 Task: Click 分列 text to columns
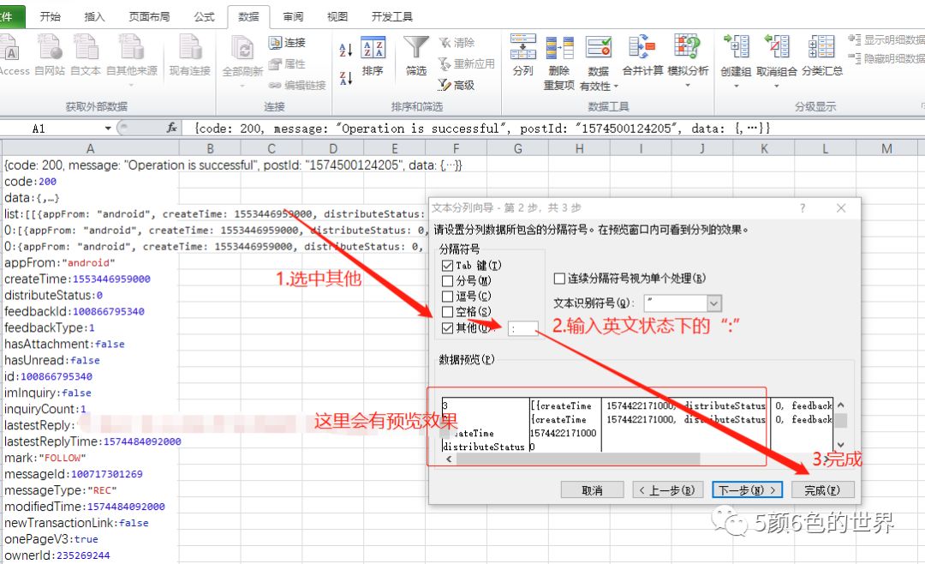pos(523,55)
